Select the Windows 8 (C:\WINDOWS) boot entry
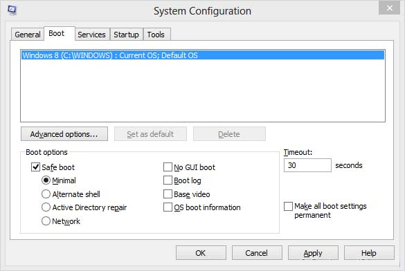Viewport: 405px width, 271px height. pyautogui.click(x=203, y=55)
